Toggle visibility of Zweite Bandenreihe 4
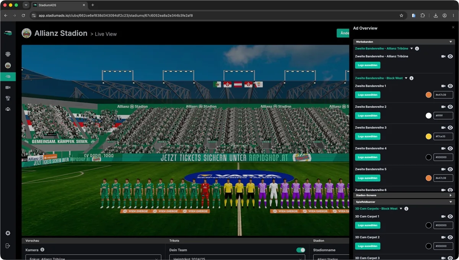Screen dimensions: 459x260 coord(450,149)
